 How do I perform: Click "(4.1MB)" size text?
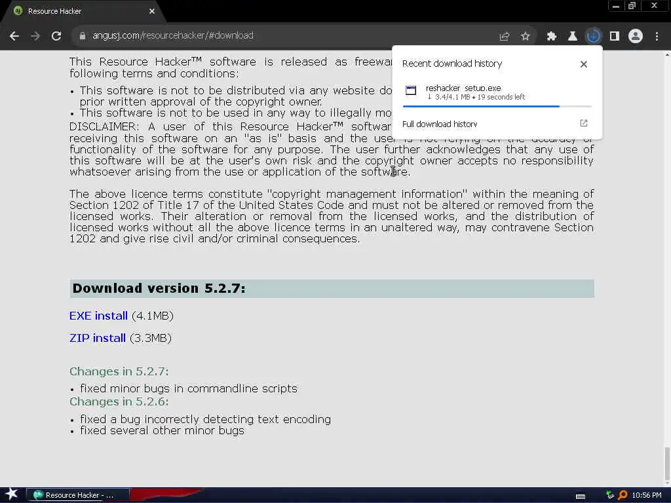(x=153, y=316)
